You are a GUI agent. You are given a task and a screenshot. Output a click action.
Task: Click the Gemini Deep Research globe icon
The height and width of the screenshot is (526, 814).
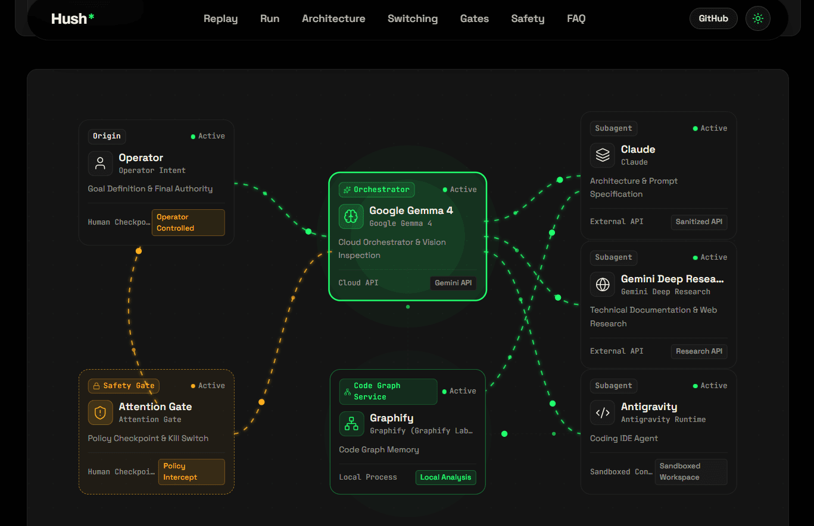tap(603, 285)
